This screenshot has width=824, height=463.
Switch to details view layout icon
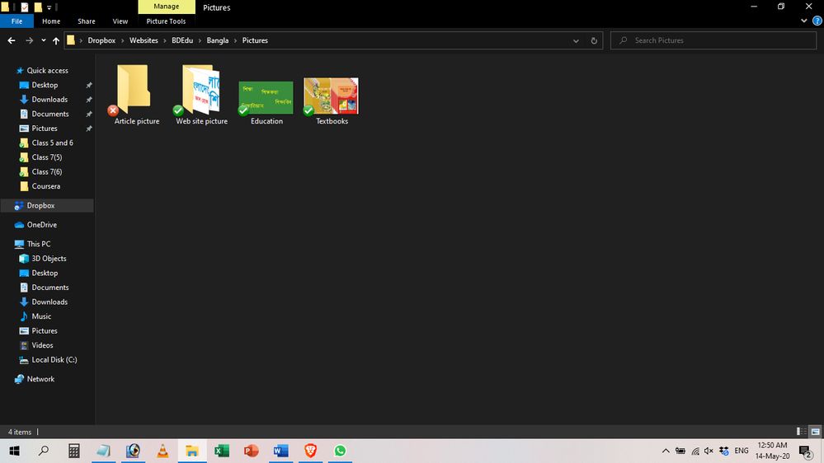click(x=802, y=432)
